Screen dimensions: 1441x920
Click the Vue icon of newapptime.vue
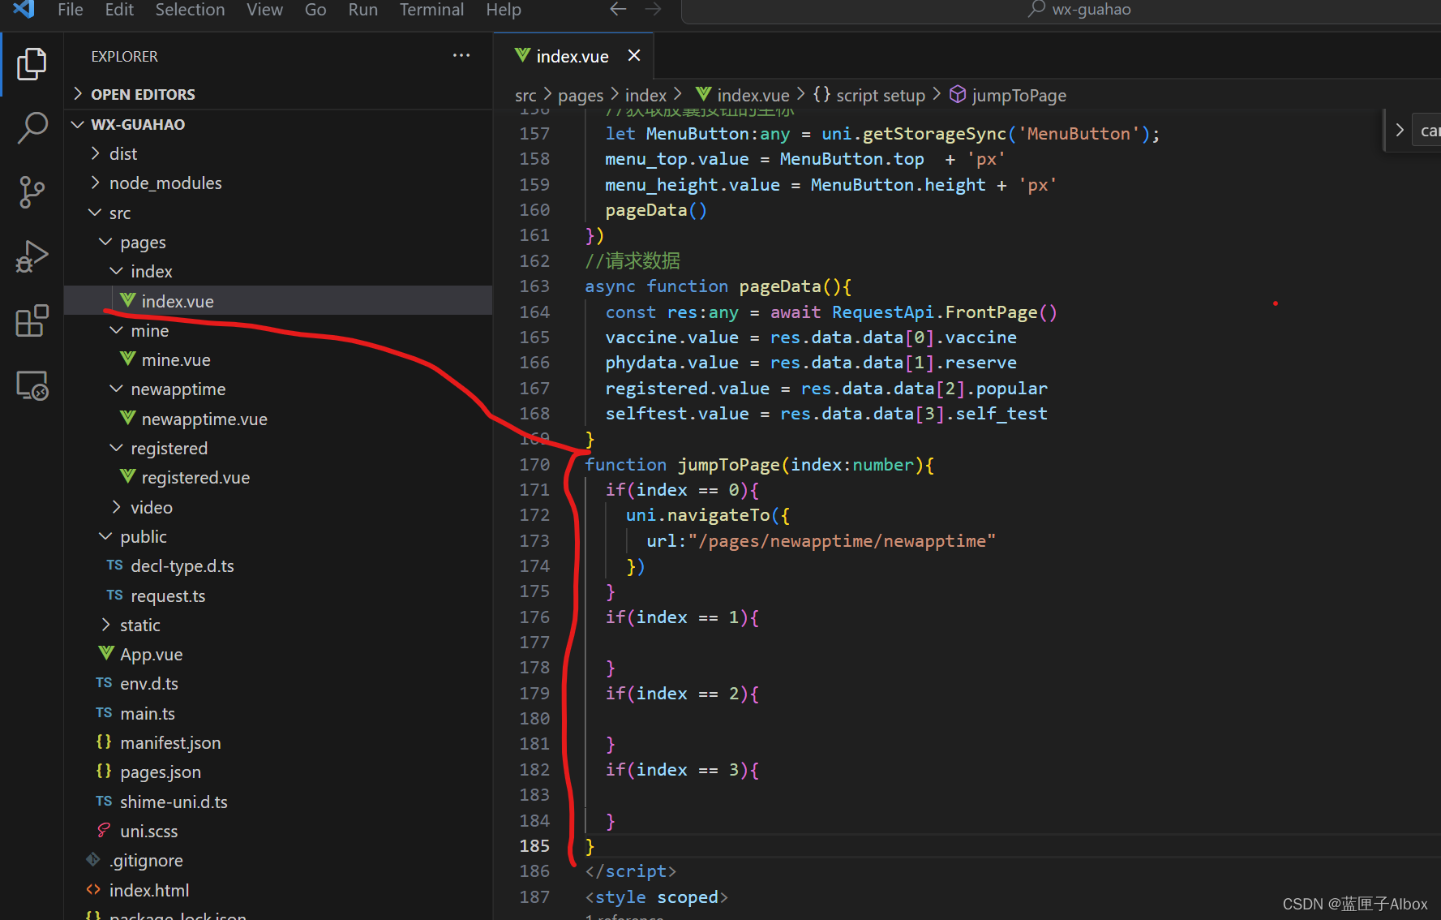[x=128, y=418]
